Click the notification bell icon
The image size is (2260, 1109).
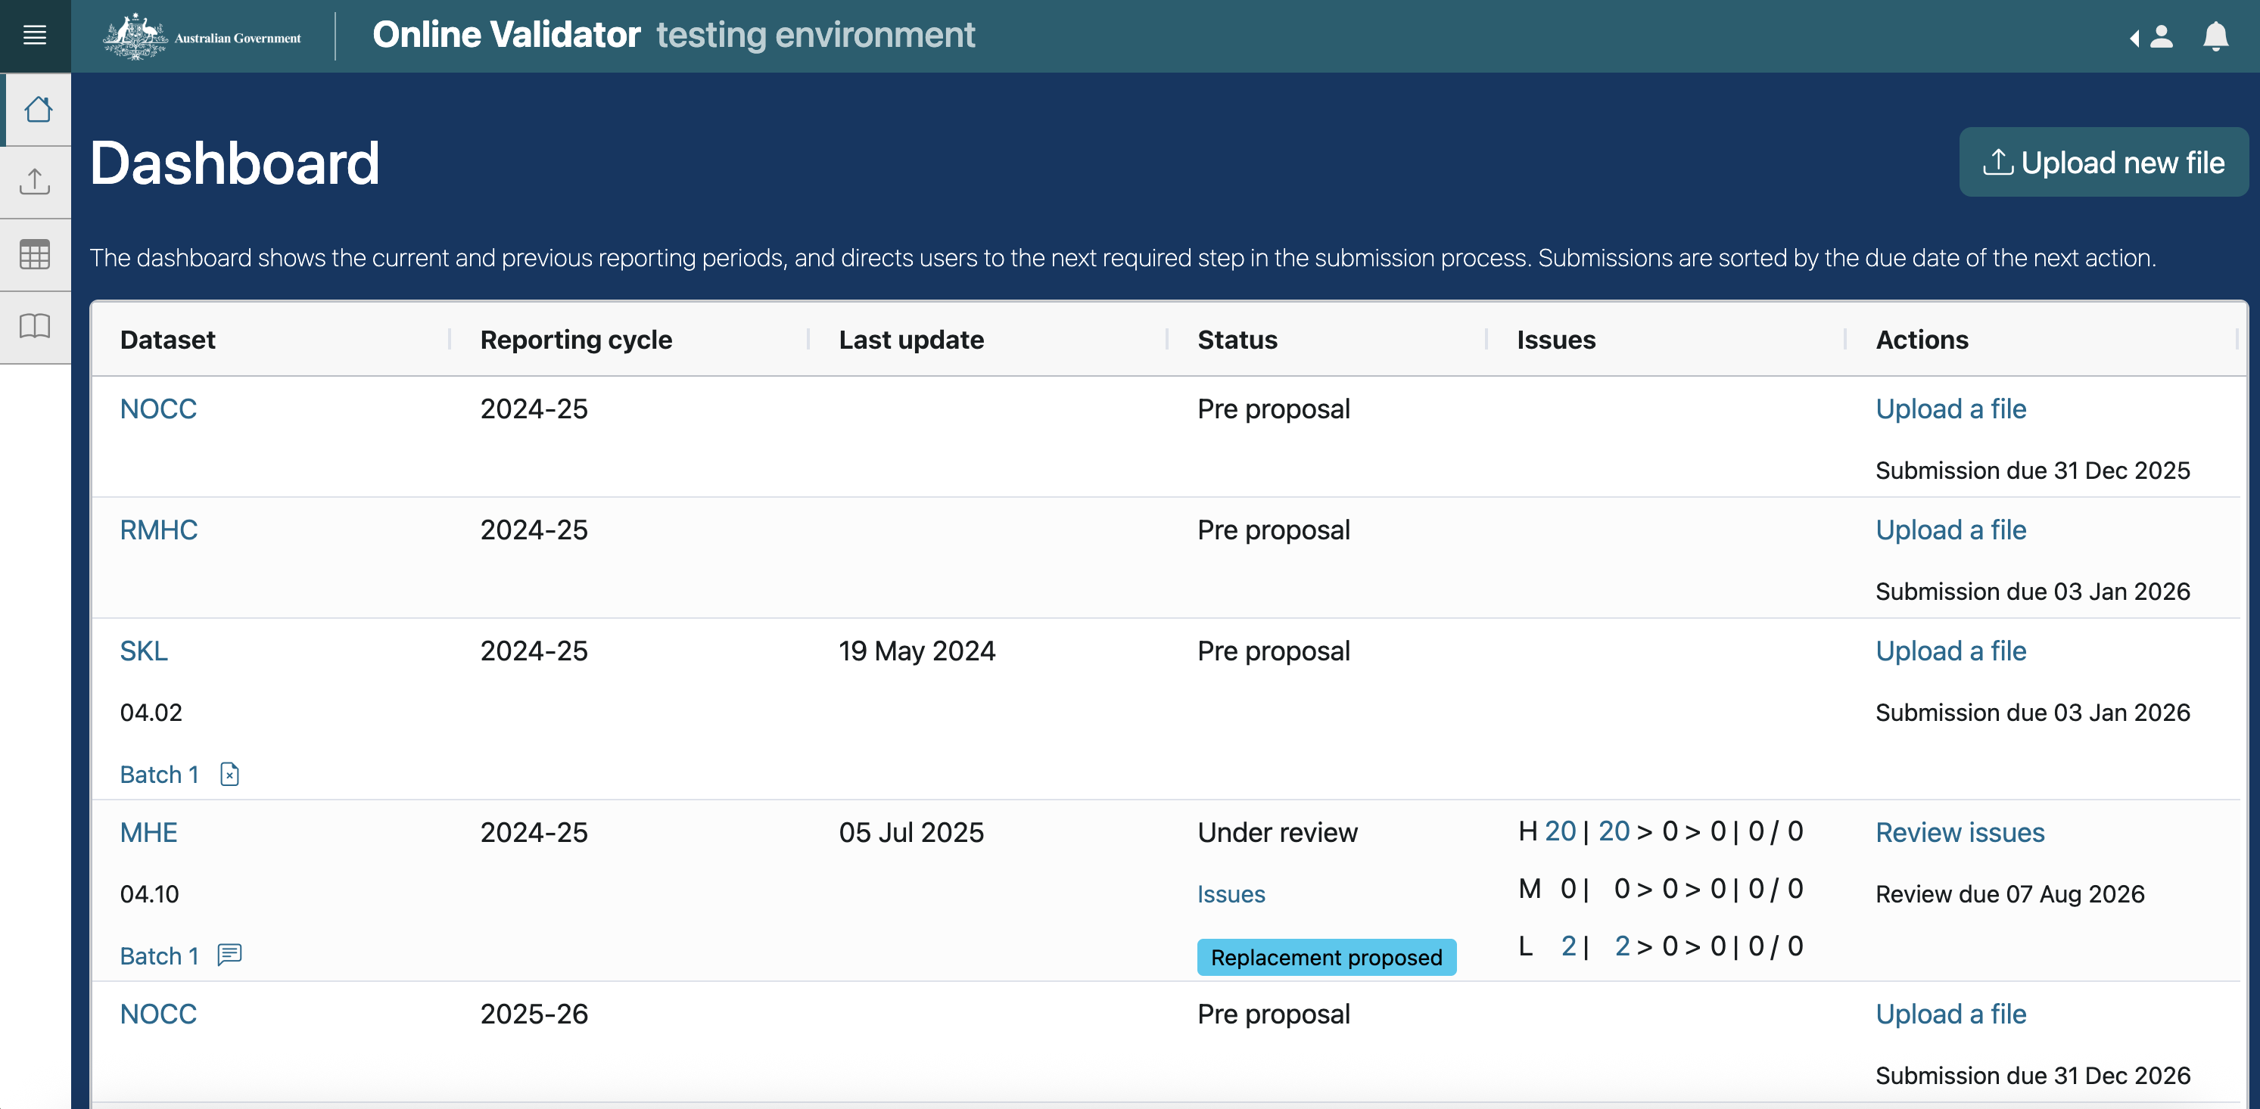tap(2215, 37)
